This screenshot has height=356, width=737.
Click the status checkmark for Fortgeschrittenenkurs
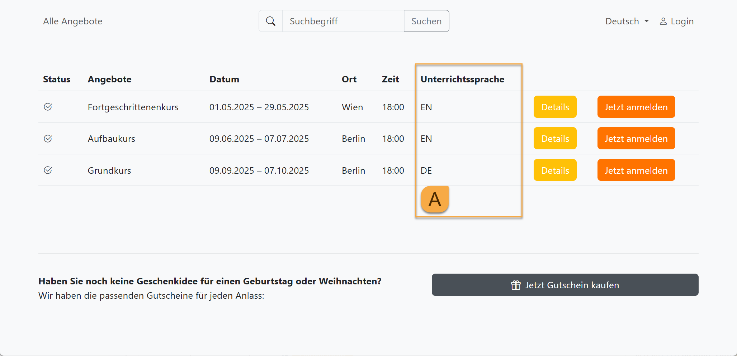[48, 106]
